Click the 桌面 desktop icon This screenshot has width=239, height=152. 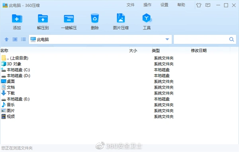click(x=4, y=81)
